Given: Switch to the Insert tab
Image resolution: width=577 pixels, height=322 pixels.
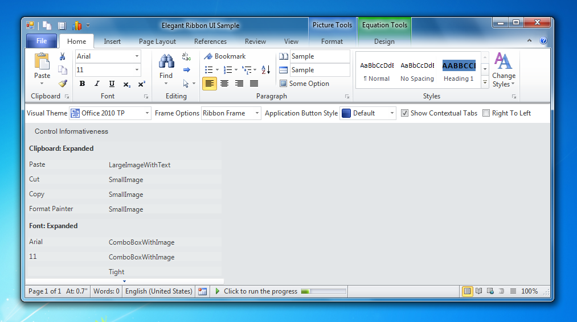Looking at the screenshot, I should tap(112, 42).
